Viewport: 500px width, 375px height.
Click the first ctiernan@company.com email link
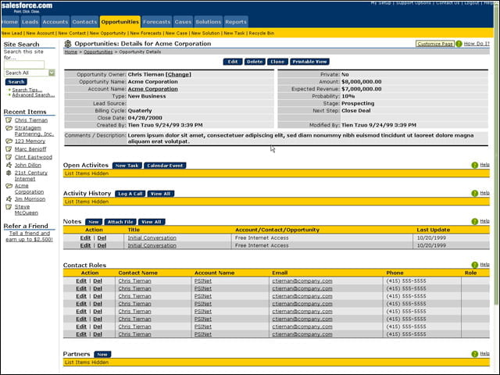pyautogui.click(x=302, y=281)
